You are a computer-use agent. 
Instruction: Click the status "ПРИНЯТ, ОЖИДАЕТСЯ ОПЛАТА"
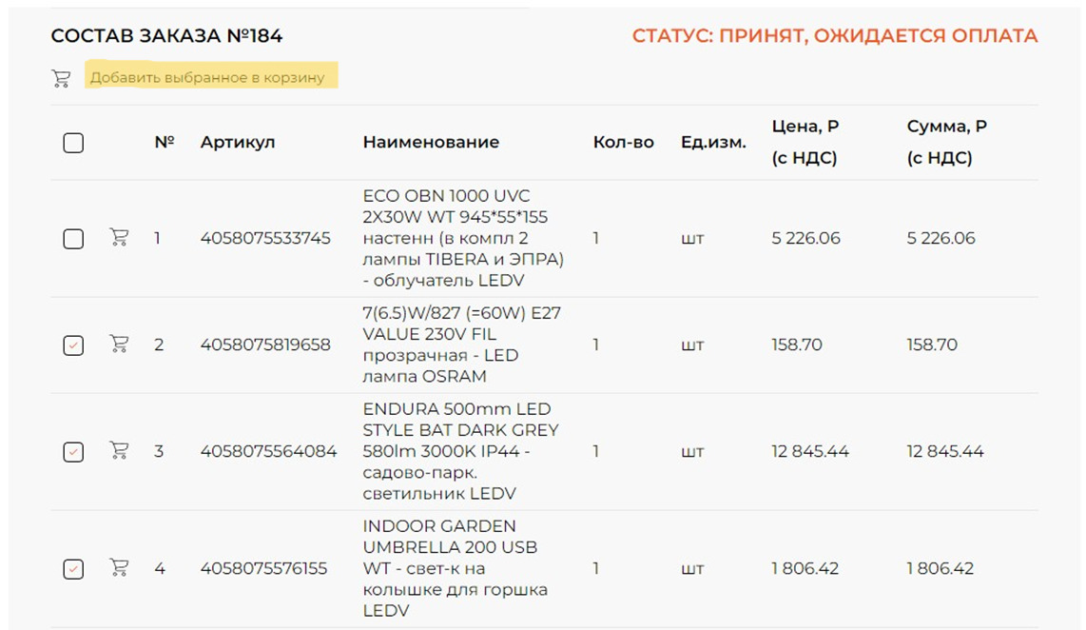pos(834,37)
